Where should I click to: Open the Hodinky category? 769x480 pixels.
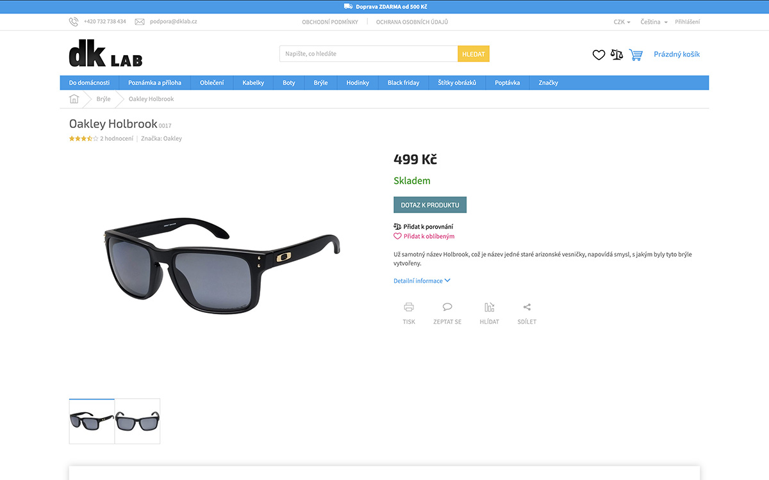pyautogui.click(x=358, y=83)
